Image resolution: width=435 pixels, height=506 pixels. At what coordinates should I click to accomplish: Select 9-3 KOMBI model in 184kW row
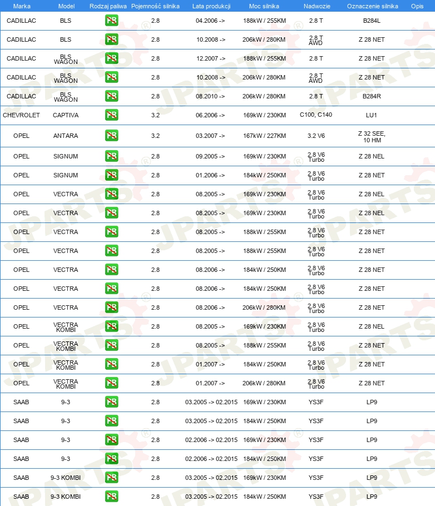[66, 497]
